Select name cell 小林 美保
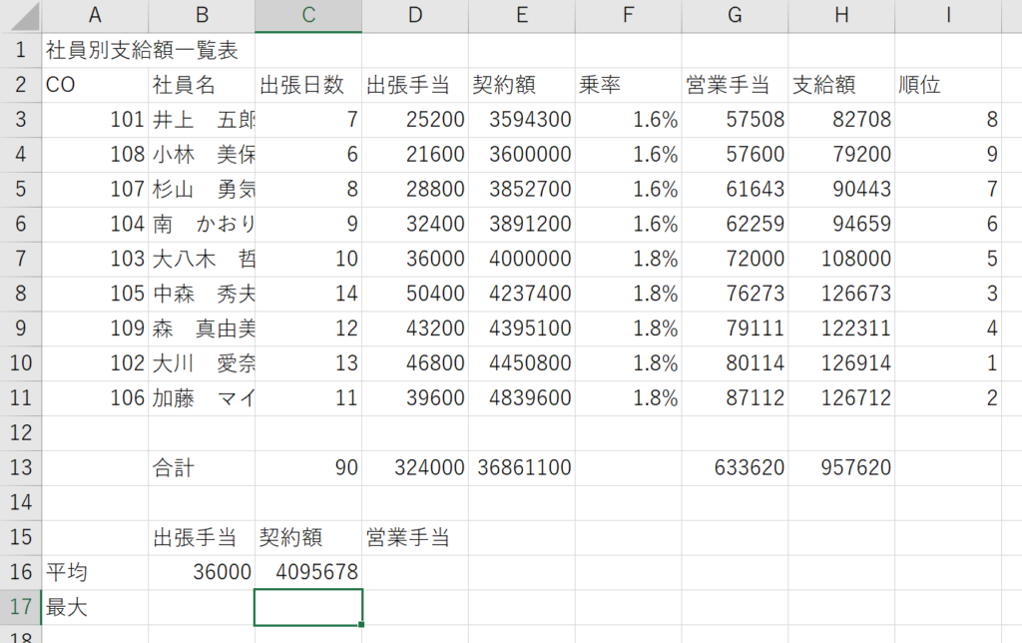This screenshot has height=643, width=1022. (202, 155)
